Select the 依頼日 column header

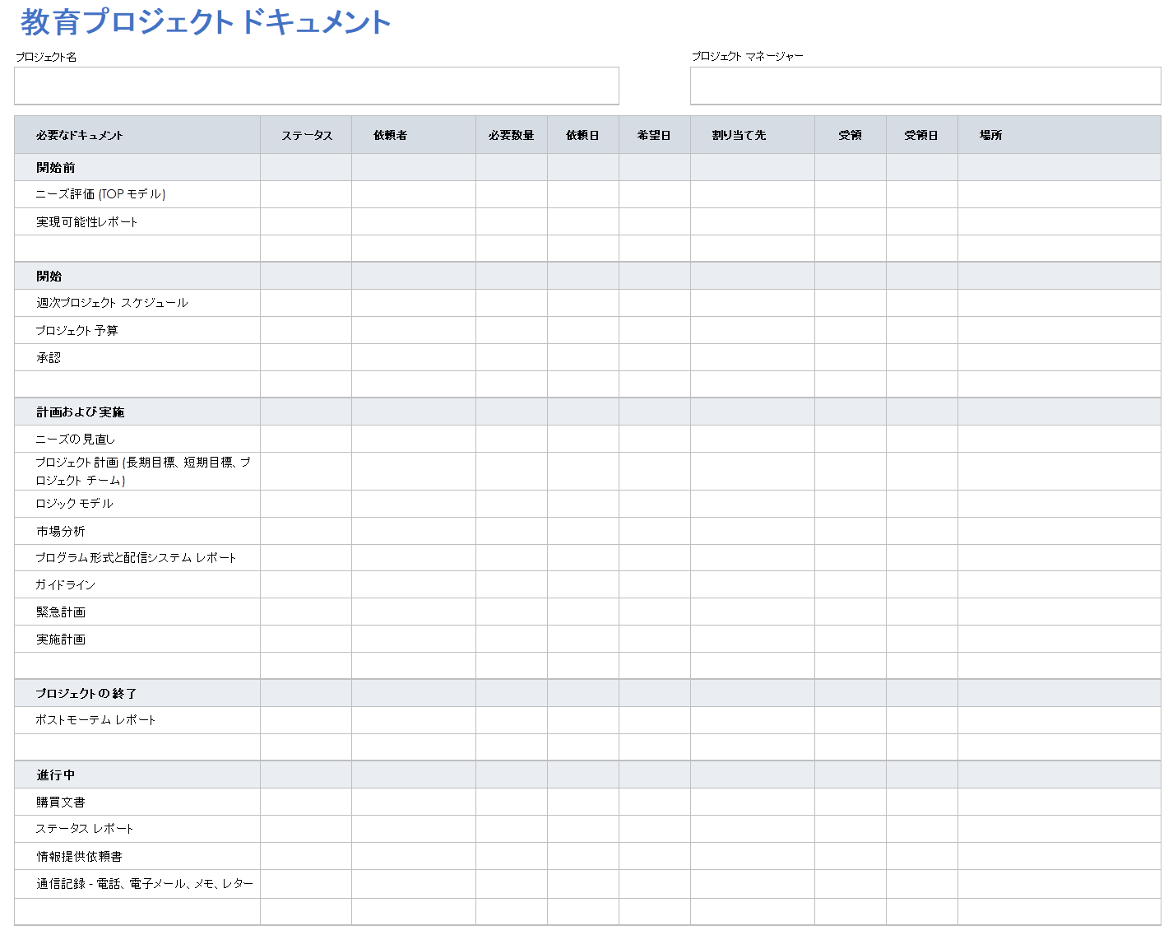pos(582,135)
